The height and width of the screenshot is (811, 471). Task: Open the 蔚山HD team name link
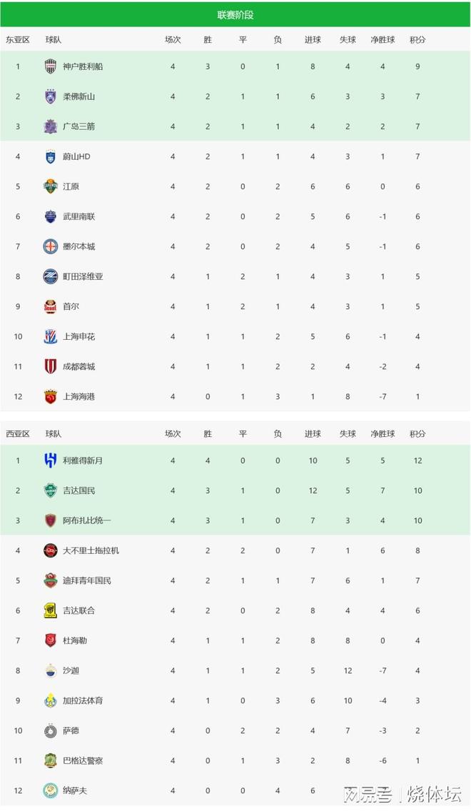(76, 156)
